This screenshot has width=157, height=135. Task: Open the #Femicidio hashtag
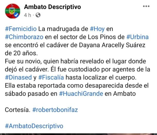(21, 29)
